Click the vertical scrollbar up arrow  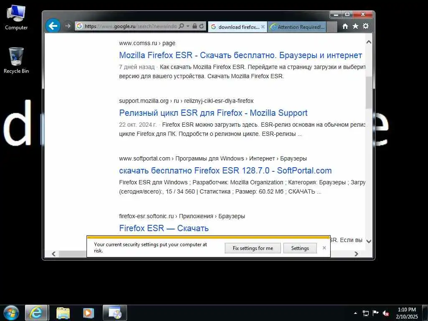coord(369,42)
